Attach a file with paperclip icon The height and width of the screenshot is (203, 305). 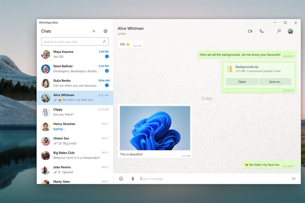point(132,179)
